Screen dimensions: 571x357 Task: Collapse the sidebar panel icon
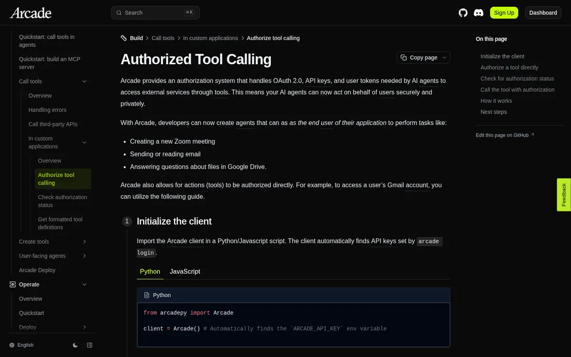(89, 345)
